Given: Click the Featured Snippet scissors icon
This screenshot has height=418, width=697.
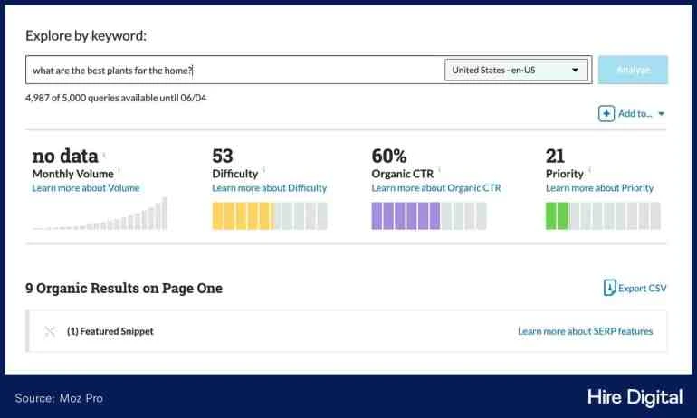Looking at the screenshot, I should [x=50, y=331].
